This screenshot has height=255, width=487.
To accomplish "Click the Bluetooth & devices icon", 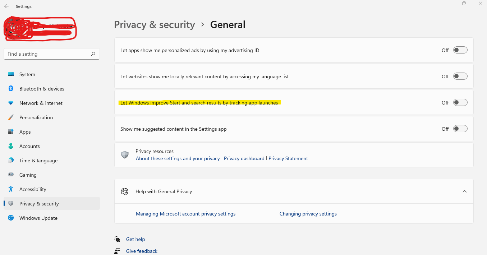I will pyautogui.click(x=11, y=89).
